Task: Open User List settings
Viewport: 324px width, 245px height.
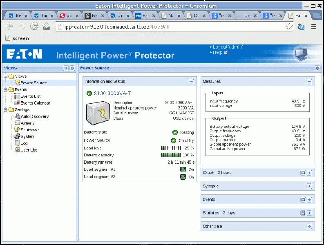Action: (x=29, y=150)
